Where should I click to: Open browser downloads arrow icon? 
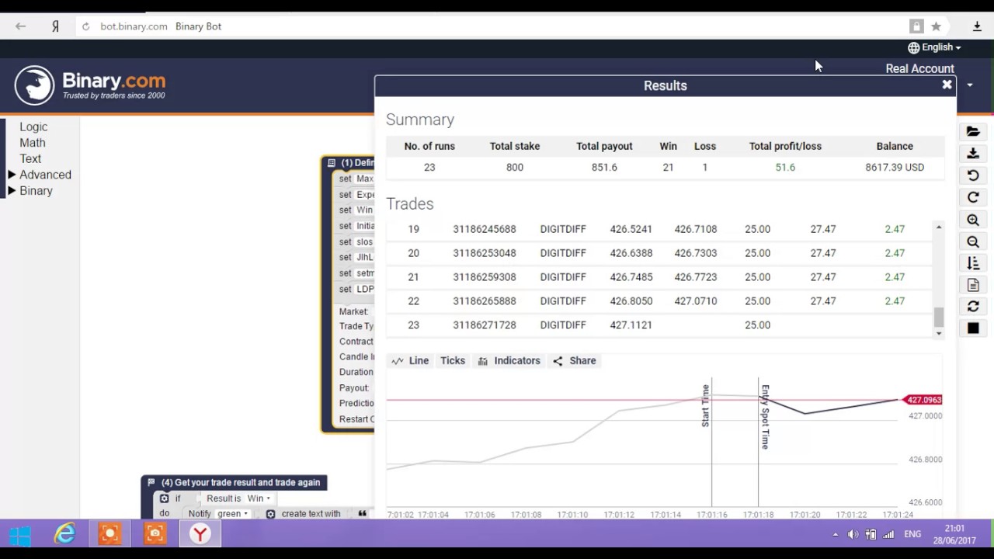[x=977, y=26]
